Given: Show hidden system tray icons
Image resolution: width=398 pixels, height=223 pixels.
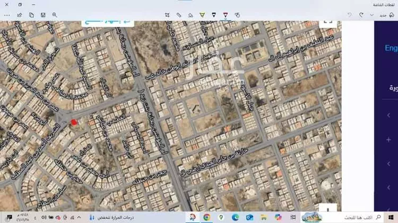Looking at the screenshot, I should pos(79,217).
